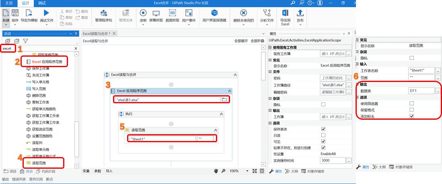Open the 项目 panel tab

[x=10, y=171]
